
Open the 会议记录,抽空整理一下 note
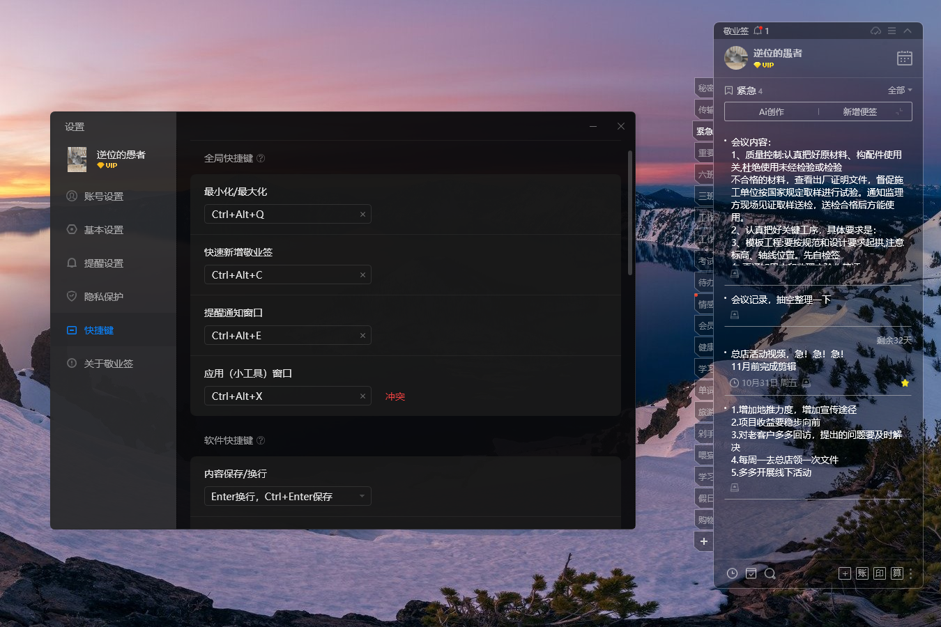point(781,300)
